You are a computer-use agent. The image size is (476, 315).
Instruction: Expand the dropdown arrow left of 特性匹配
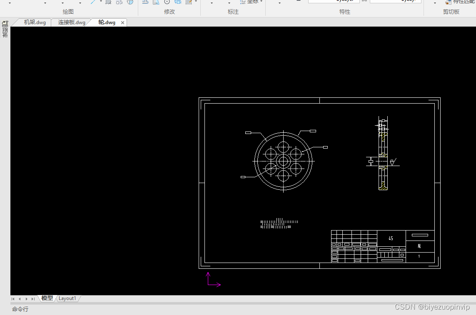click(x=435, y=3)
